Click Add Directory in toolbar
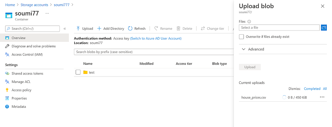This screenshot has height=127, width=332. [111, 29]
